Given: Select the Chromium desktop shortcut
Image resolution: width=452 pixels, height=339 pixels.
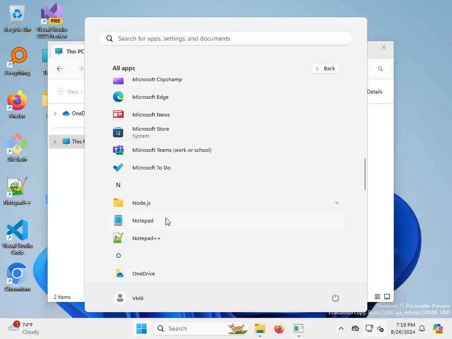Looking at the screenshot, I should click(x=17, y=277).
